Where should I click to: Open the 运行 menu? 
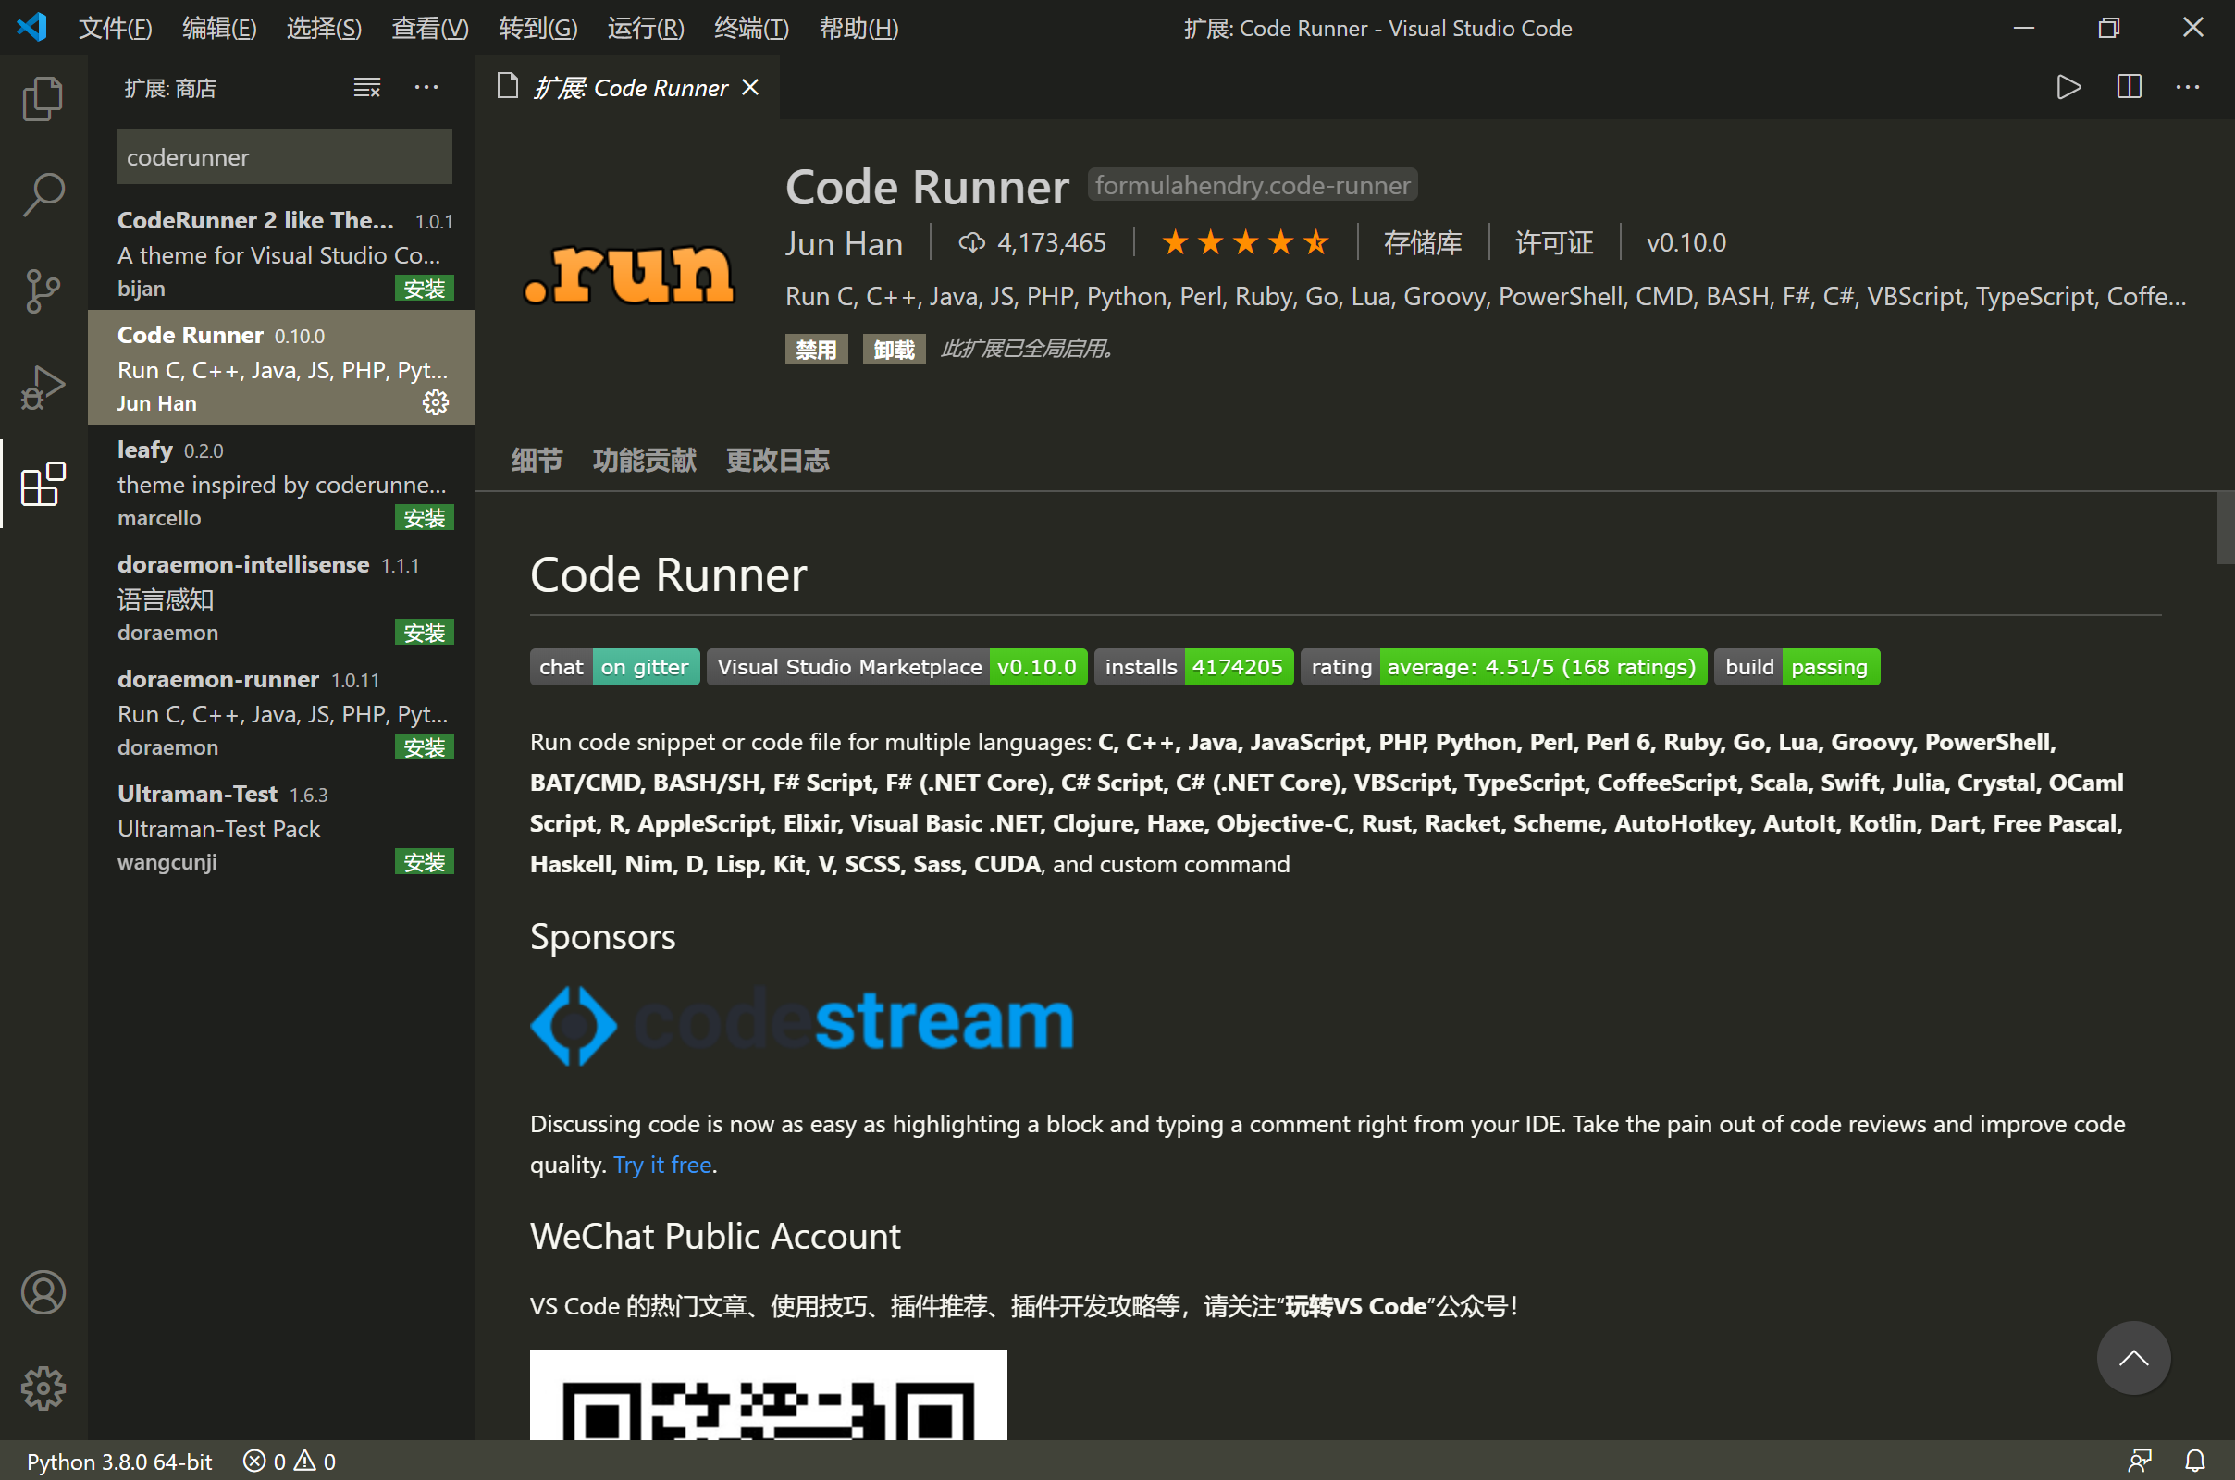coord(645,28)
